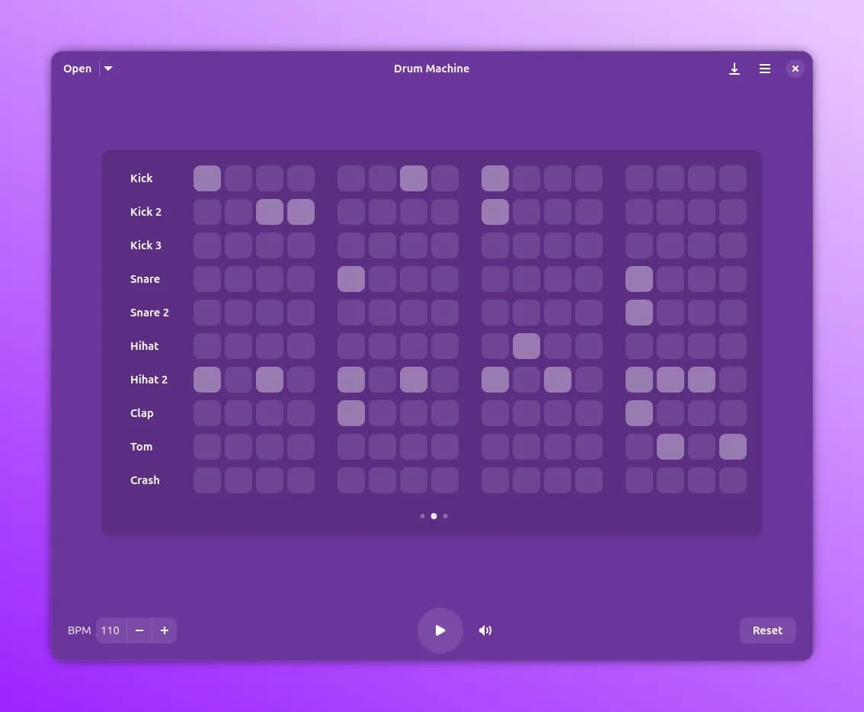Turn off the active Hihat pad

[x=526, y=346]
